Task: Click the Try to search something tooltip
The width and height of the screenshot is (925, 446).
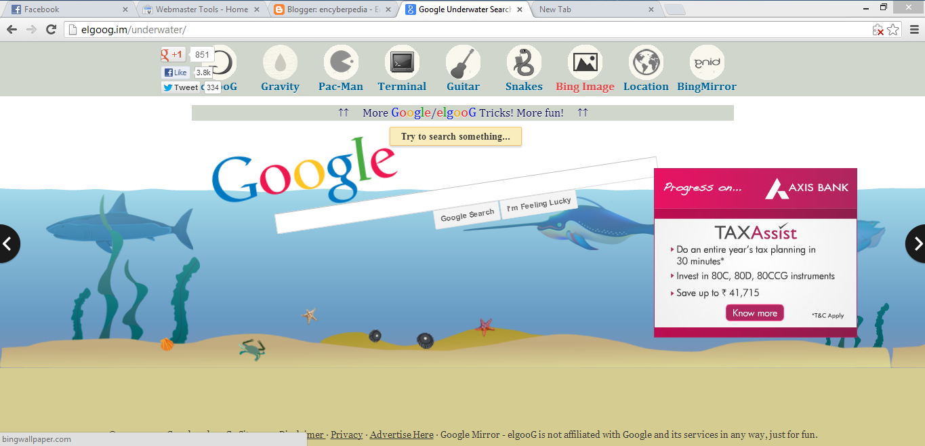Action: [x=455, y=136]
